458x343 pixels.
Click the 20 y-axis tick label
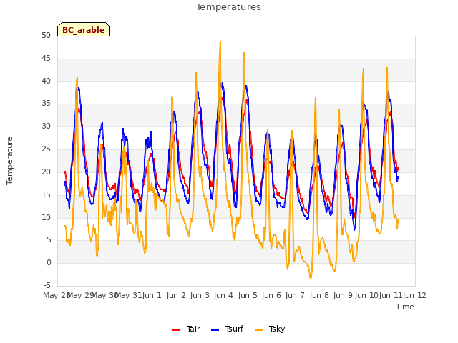tap(46, 171)
